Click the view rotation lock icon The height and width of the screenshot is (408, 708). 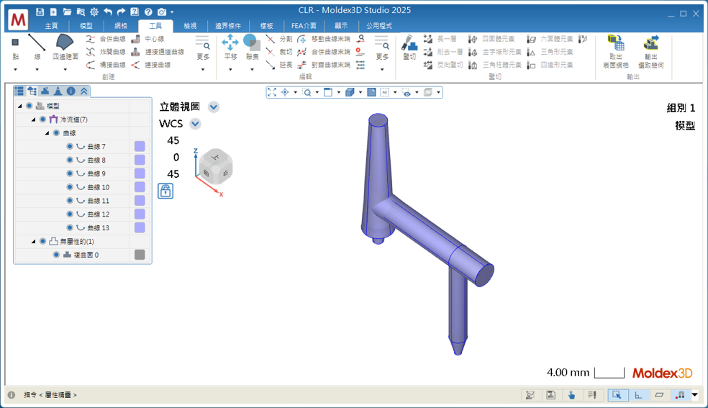[x=165, y=191]
